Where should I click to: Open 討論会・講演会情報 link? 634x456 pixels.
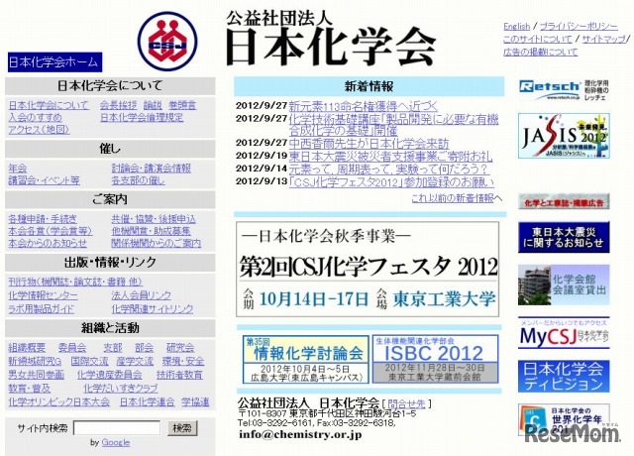[x=152, y=169]
